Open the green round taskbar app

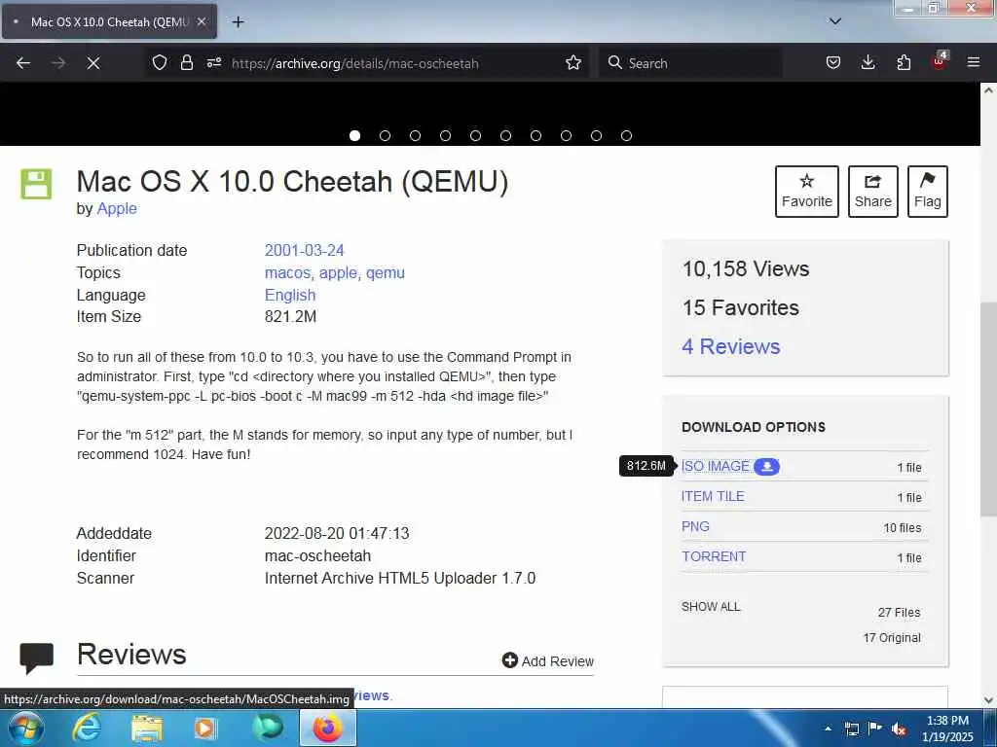[268, 729]
